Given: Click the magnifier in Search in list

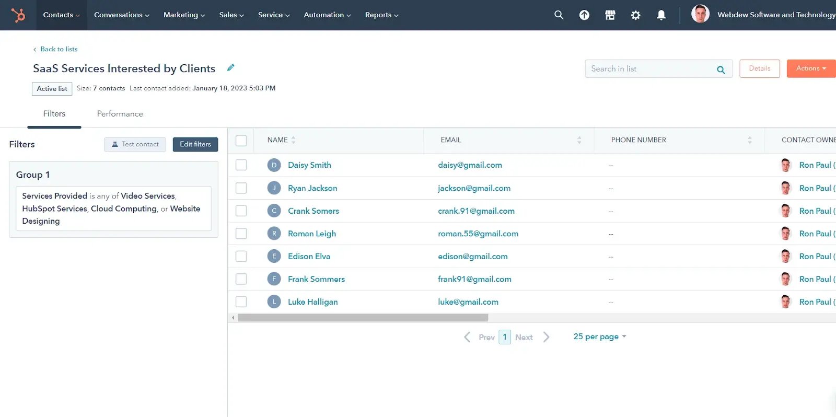Looking at the screenshot, I should coord(721,70).
